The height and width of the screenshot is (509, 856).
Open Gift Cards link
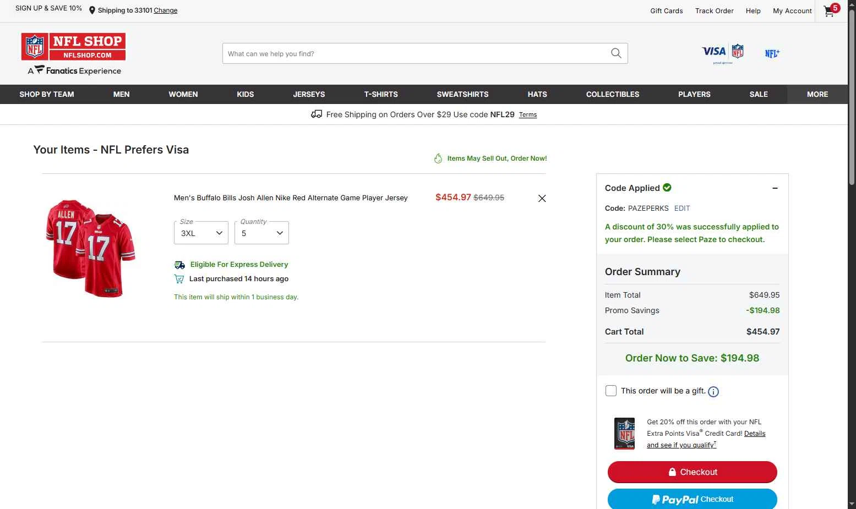pos(667,11)
